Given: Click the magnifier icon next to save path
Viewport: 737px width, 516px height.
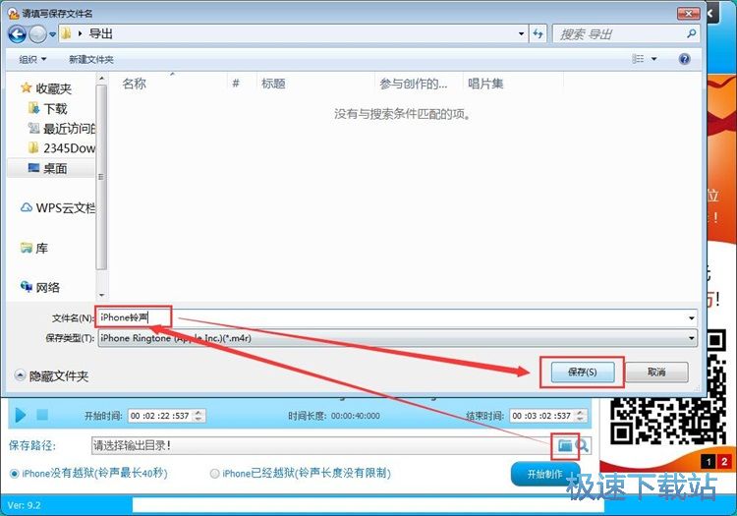Looking at the screenshot, I should tap(582, 445).
